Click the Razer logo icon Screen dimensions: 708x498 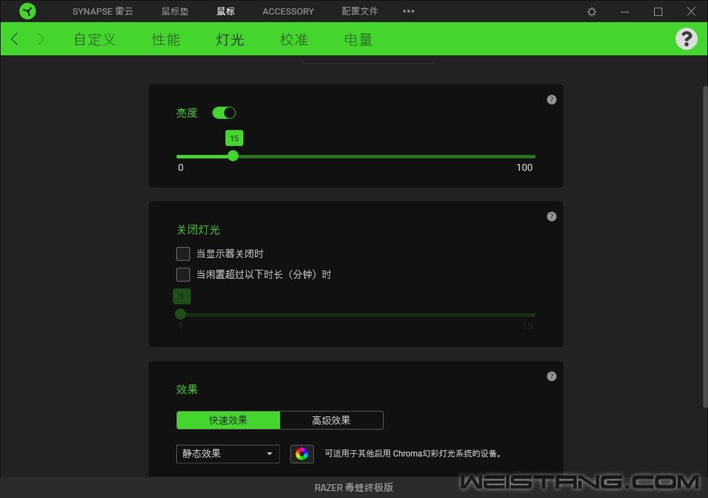click(x=28, y=11)
